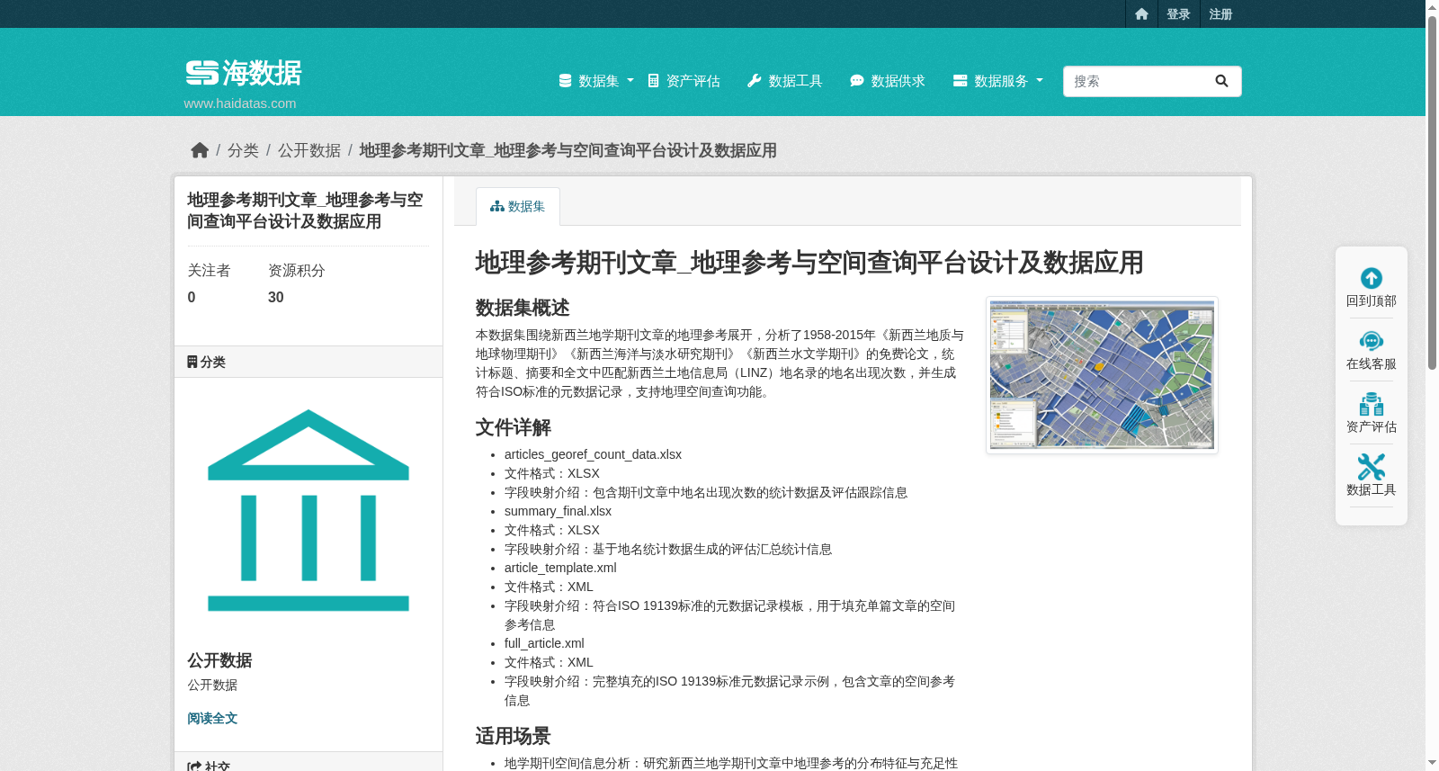Open the 公开数据 category heading
1439x771 pixels.
pos(219,660)
